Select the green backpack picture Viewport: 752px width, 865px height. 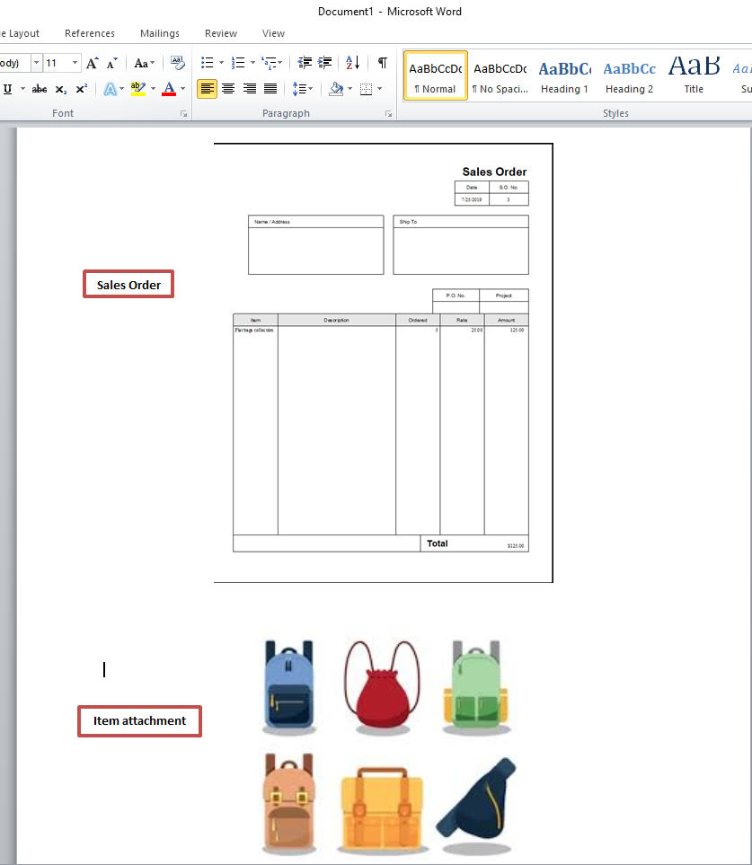pyautogui.click(x=476, y=687)
